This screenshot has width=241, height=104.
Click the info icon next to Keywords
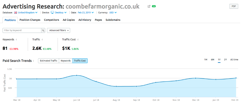16,40
